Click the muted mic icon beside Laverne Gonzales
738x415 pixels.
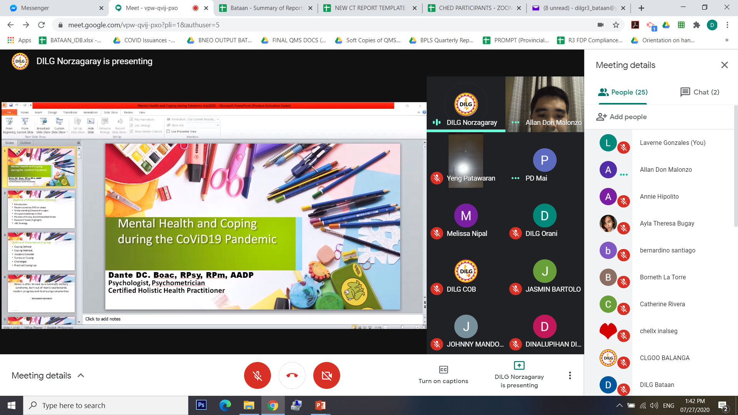623,148
